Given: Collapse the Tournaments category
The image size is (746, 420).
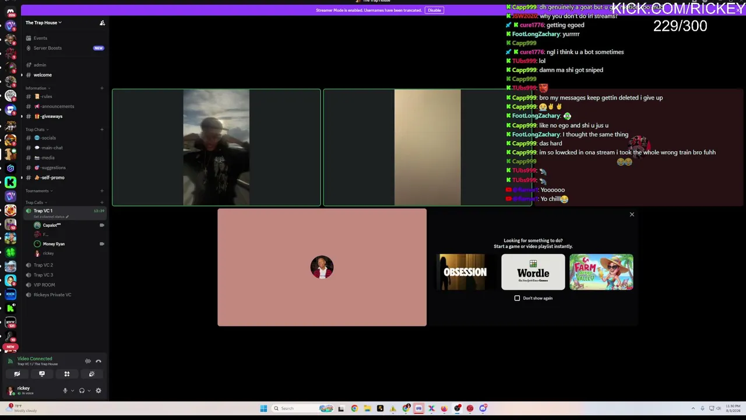Looking at the screenshot, I should 38,191.
